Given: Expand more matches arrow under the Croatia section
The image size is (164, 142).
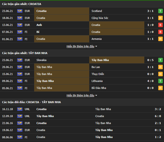Looking at the screenshot, I should 96,46.
